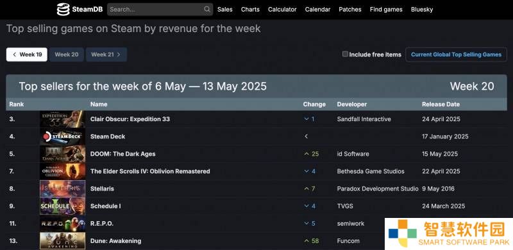
Task: Toggle Include free items checkbox
Action: 345,54
